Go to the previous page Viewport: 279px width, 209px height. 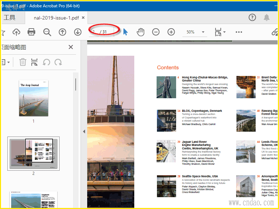[x=62, y=32]
